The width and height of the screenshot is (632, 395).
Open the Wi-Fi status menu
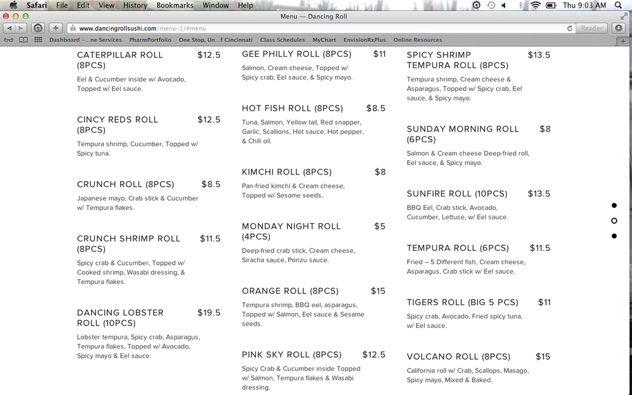(x=536, y=5)
